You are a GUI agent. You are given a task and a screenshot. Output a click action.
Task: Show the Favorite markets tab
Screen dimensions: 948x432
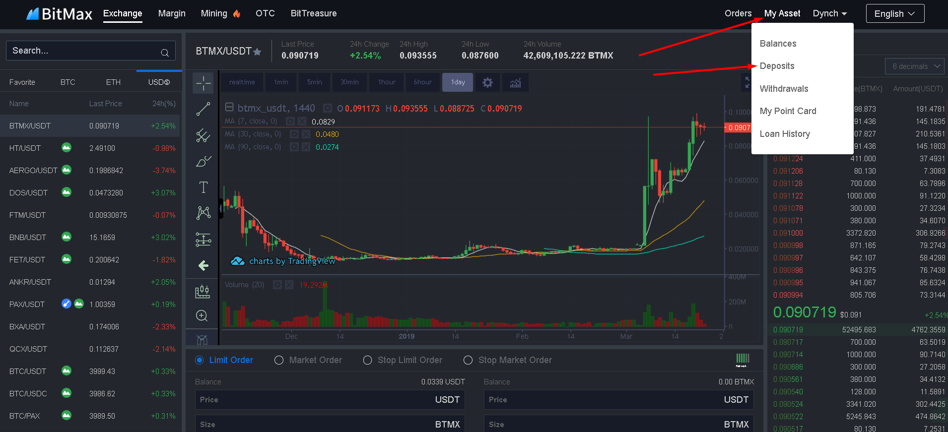[x=22, y=82]
